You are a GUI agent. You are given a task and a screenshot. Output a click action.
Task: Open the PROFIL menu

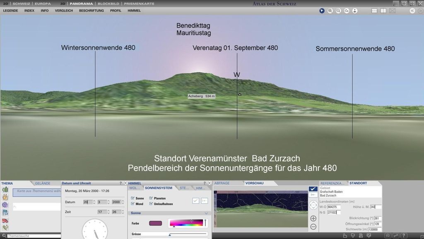[x=116, y=10]
